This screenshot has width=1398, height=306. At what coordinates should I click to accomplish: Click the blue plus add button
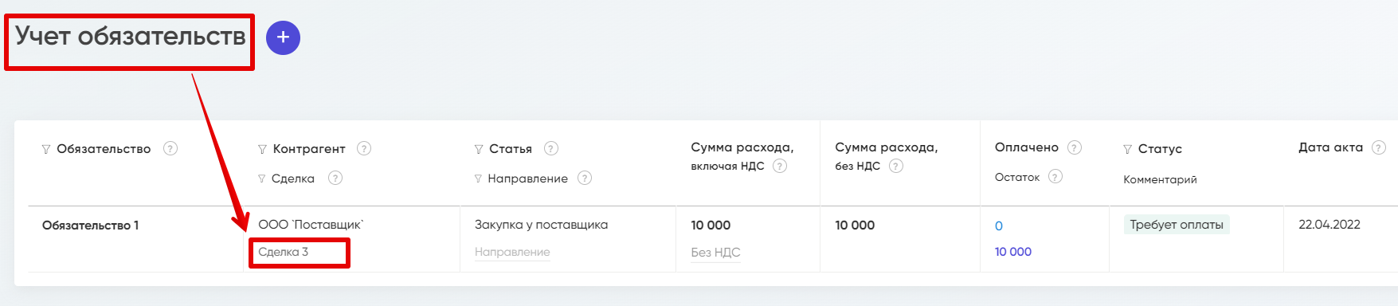[x=283, y=37]
